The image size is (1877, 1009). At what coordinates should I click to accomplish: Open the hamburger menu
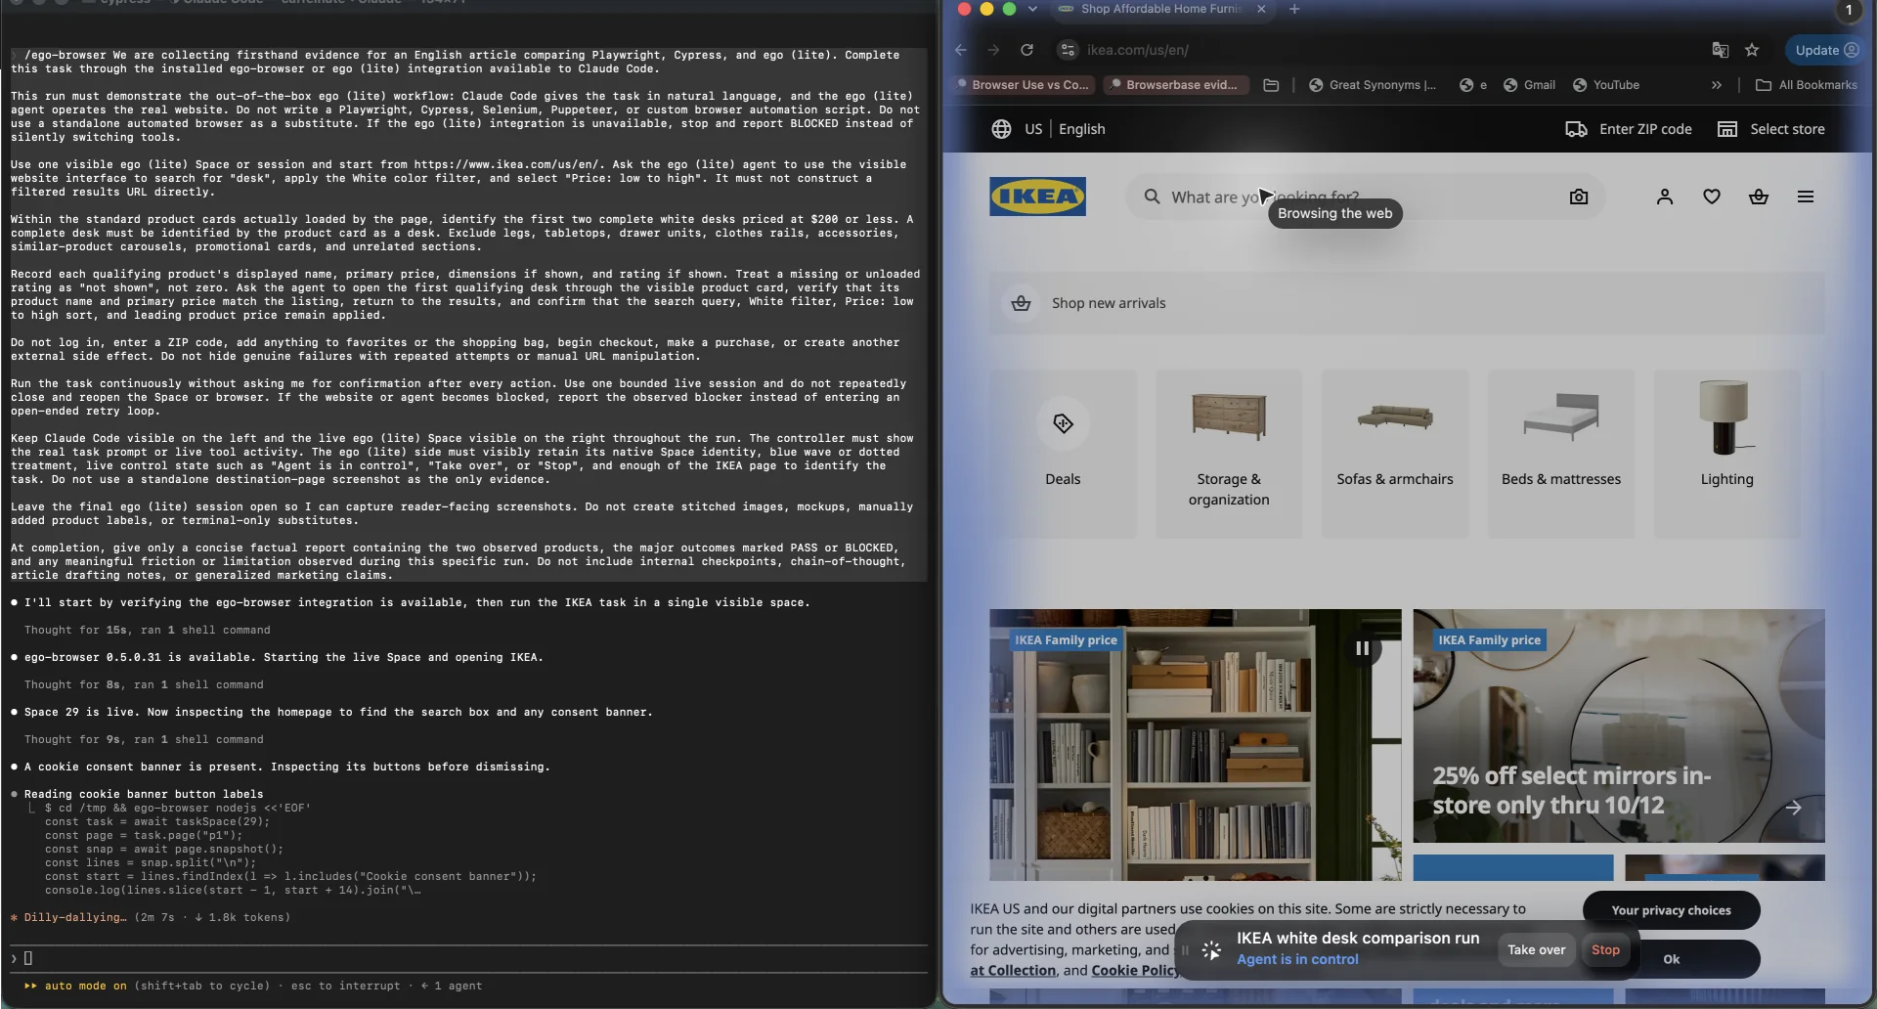[1806, 197]
